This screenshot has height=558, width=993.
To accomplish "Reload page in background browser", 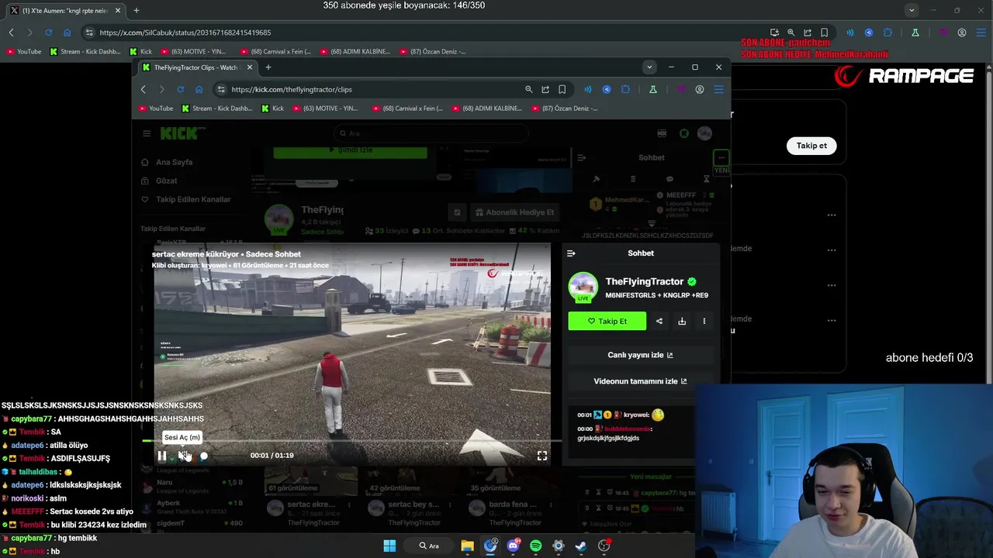I will point(48,33).
